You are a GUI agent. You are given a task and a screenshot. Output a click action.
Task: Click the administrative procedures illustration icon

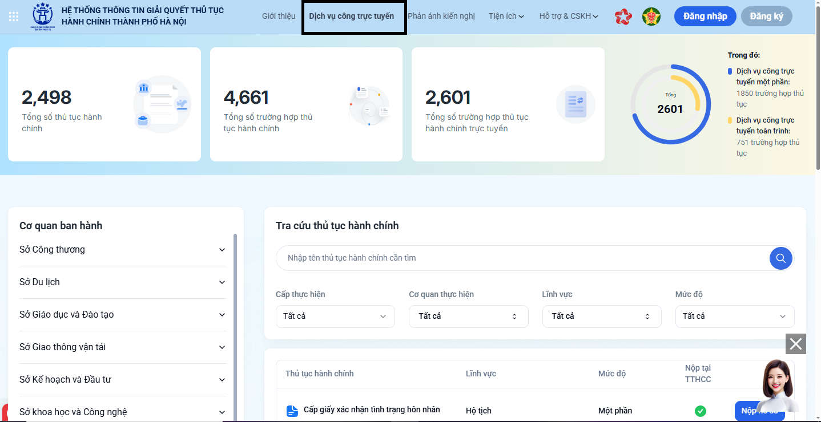pyautogui.click(x=162, y=104)
